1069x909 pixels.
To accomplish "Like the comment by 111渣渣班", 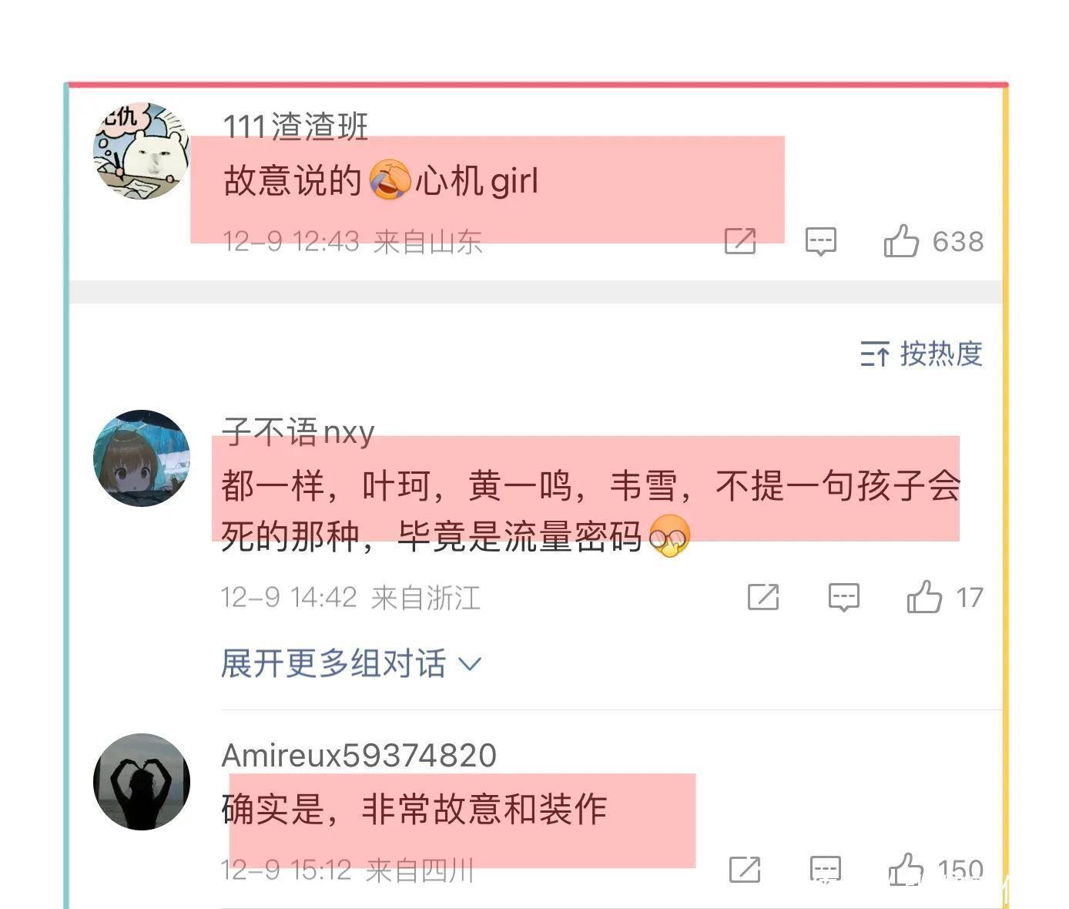I will coord(933,241).
